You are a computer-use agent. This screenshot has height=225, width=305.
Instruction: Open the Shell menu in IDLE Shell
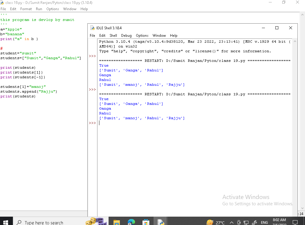click(113, 35)
